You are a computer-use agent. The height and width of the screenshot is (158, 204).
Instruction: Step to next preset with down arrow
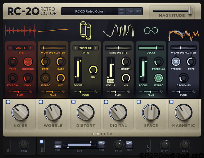121,13
